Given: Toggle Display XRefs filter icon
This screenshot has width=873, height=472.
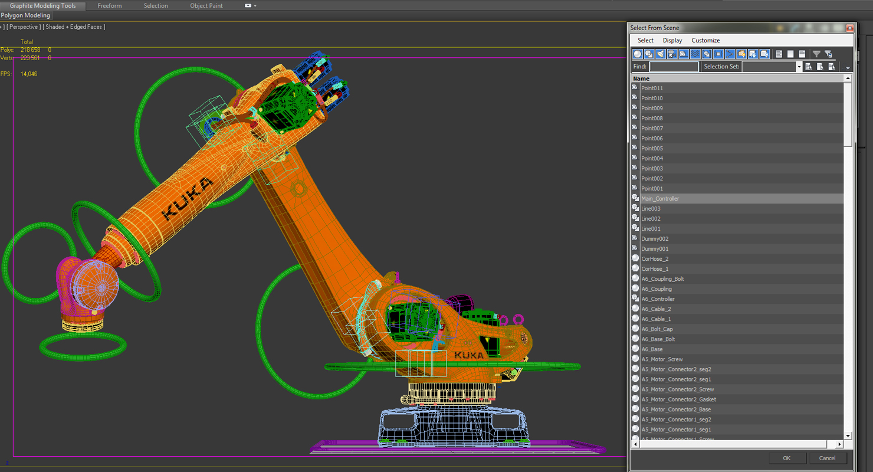Looking at the screenshot, I should click(718, 54).
